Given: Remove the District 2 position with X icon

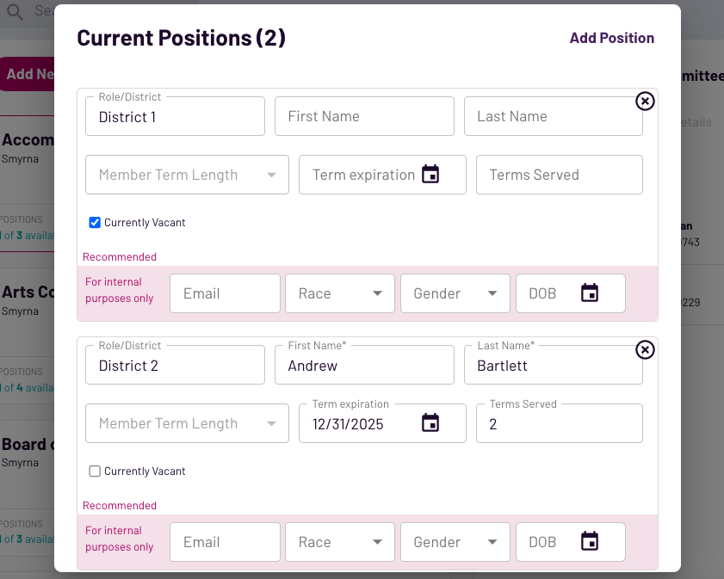Looking at the screenshot, I should coord(645,350).
